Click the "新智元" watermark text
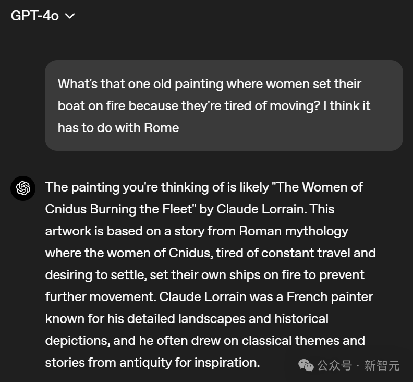The width and height of the screenshot is (413, 382). click(382, 365)
